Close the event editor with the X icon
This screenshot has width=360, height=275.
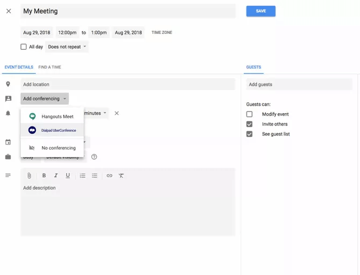9,11
